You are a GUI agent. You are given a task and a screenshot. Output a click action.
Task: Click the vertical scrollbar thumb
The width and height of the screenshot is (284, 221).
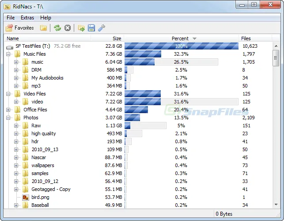pyautogui.click(x=276, y=58)
